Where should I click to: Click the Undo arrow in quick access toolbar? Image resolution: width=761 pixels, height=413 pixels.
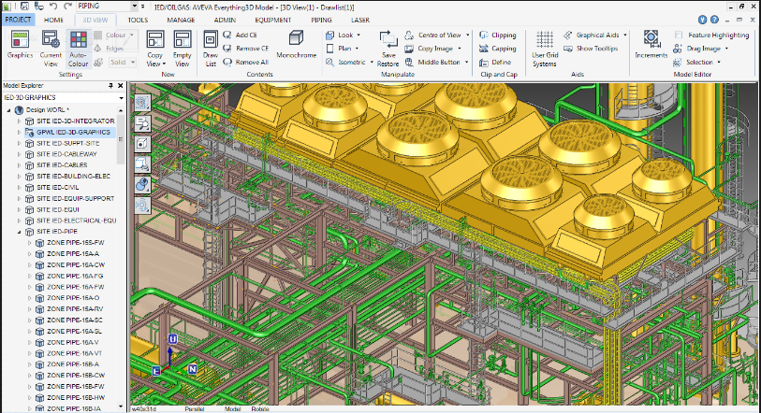pos(53,6)
